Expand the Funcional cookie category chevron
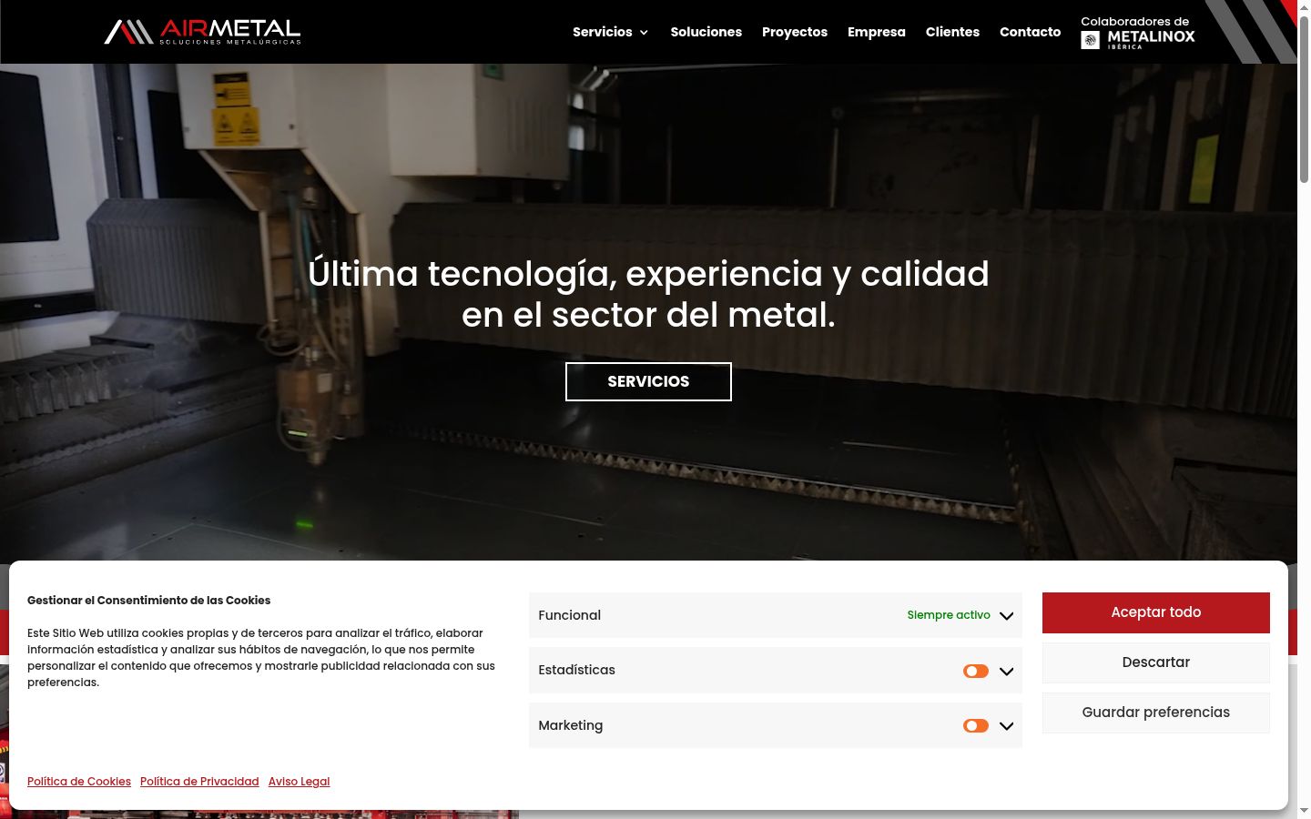The height and width of the screenshot is (819, 1311). point(1006,616)
